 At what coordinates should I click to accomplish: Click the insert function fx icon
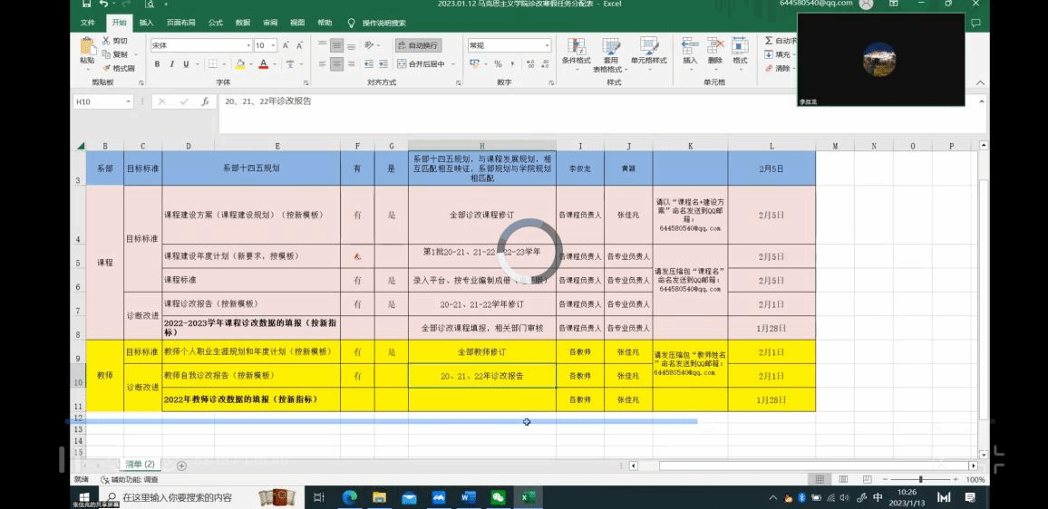point(206,101)
